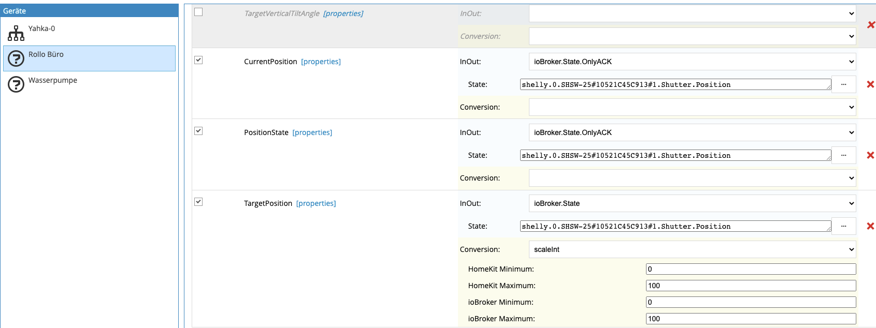
Task: Select Rollo Büro device entry
Action: click(46, 54)
